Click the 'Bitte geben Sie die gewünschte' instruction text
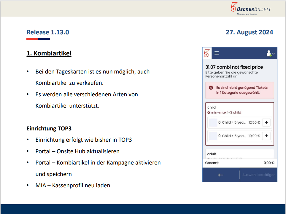The image size is (286, 214). click(x=231, y=74)
